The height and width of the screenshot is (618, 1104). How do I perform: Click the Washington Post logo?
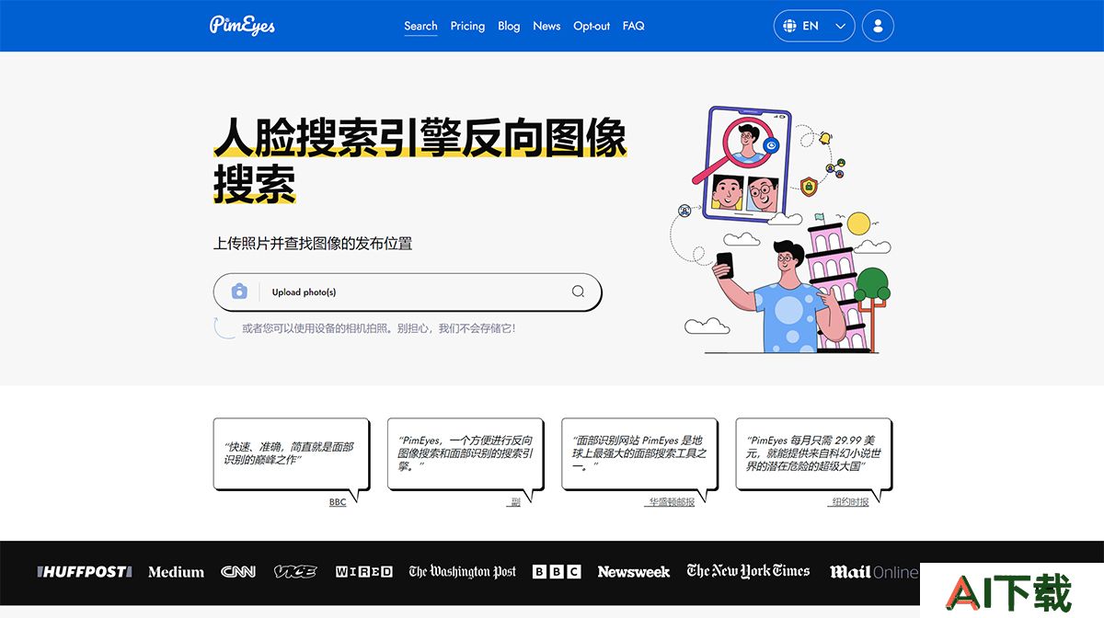tap(463, 572)
